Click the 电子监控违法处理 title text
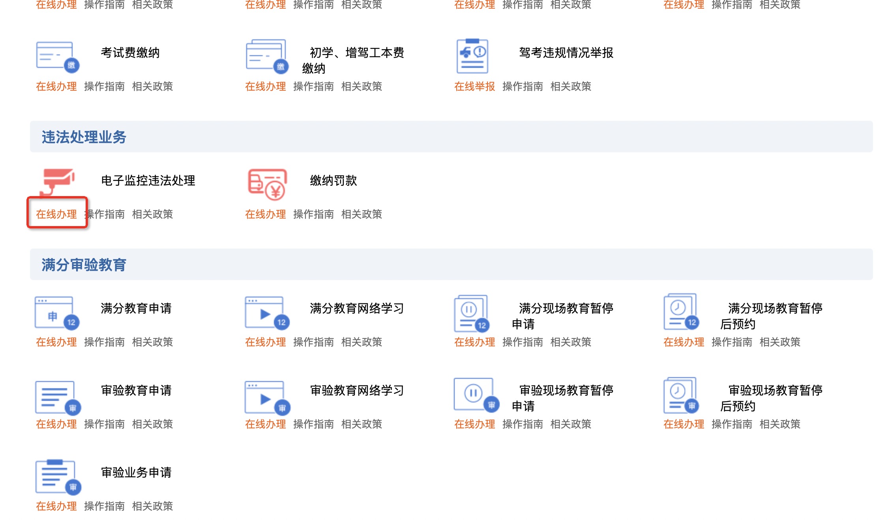 [x=148, y=180]
